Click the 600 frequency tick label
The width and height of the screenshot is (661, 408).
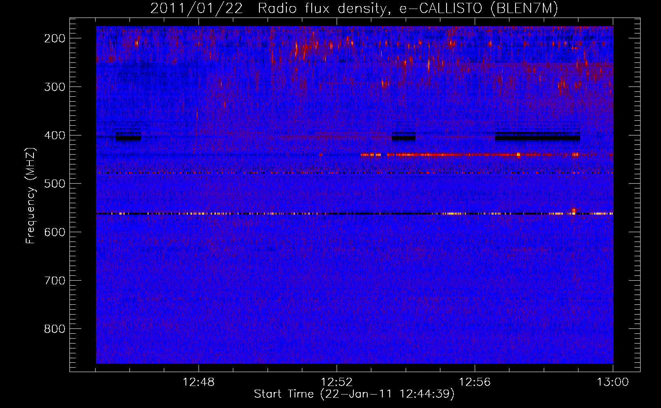click(x=55, y=232)
